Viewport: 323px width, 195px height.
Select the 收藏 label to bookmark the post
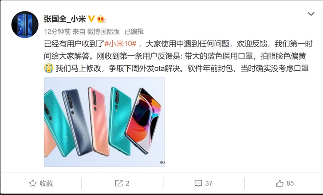click(46, 184)
